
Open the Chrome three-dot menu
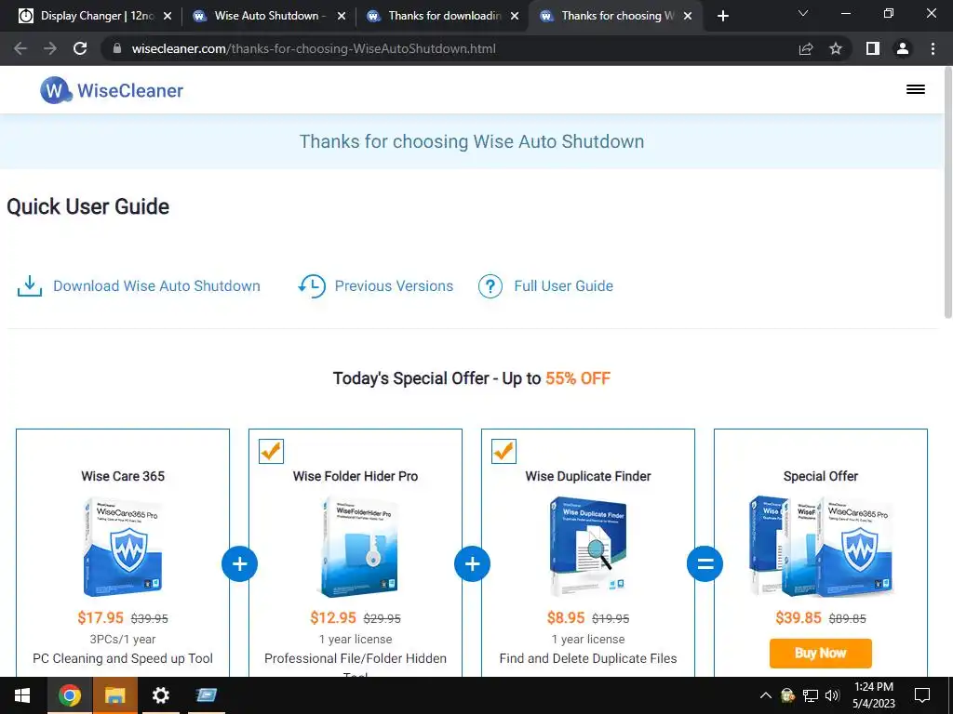point(933,48)
